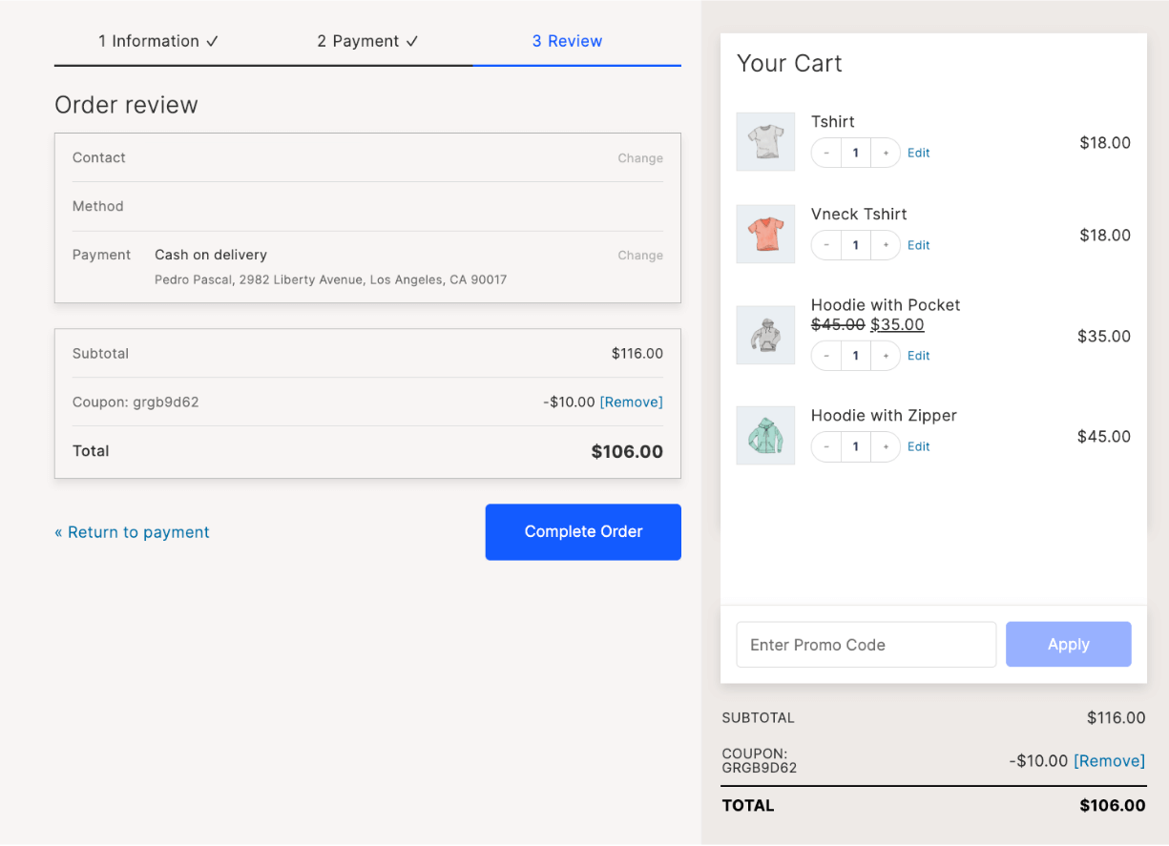The image size is (1169, 846).
Task: Increase Vneck Tshirt quantity with plus
Action: 886,245
